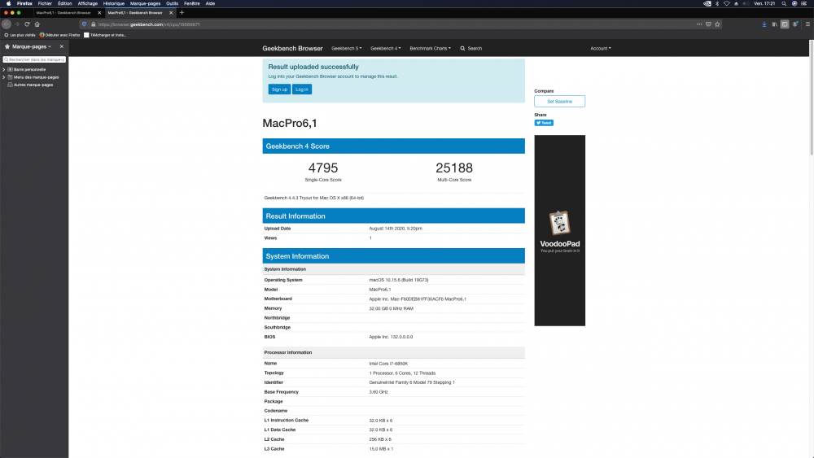The height and width of the screenshot is (458, 814).
Task: Expand the Geekbench 5 dropdown
Action: pyautogui.click(x=346, y=48)
